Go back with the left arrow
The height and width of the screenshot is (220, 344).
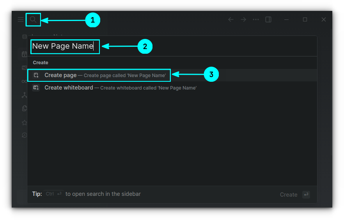click(231, 19)
